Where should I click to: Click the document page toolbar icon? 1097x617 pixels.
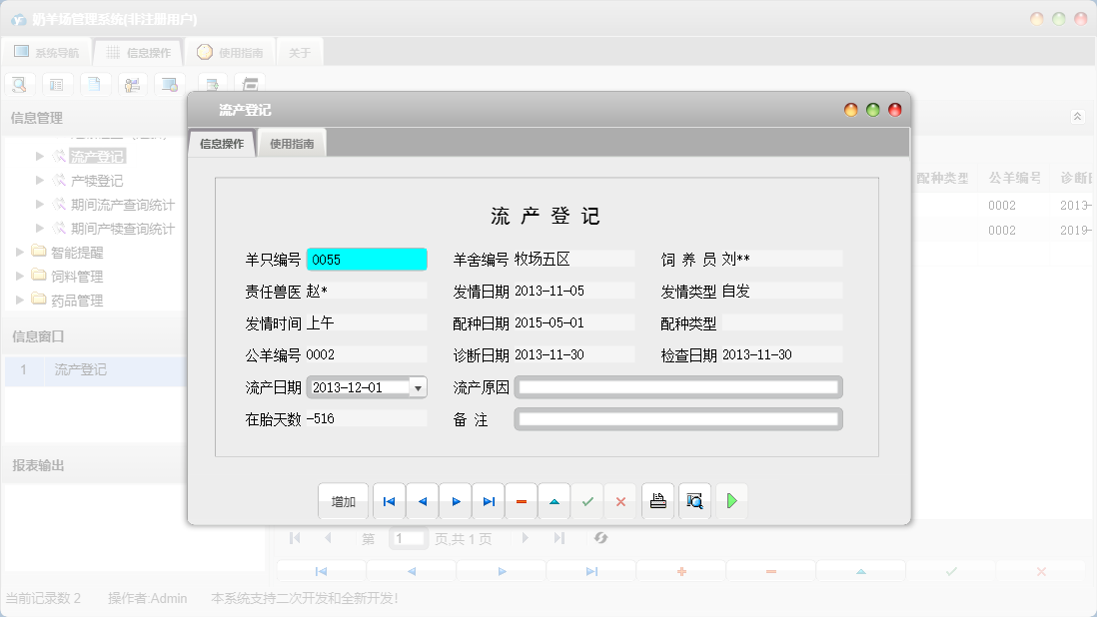click(95, 85)
